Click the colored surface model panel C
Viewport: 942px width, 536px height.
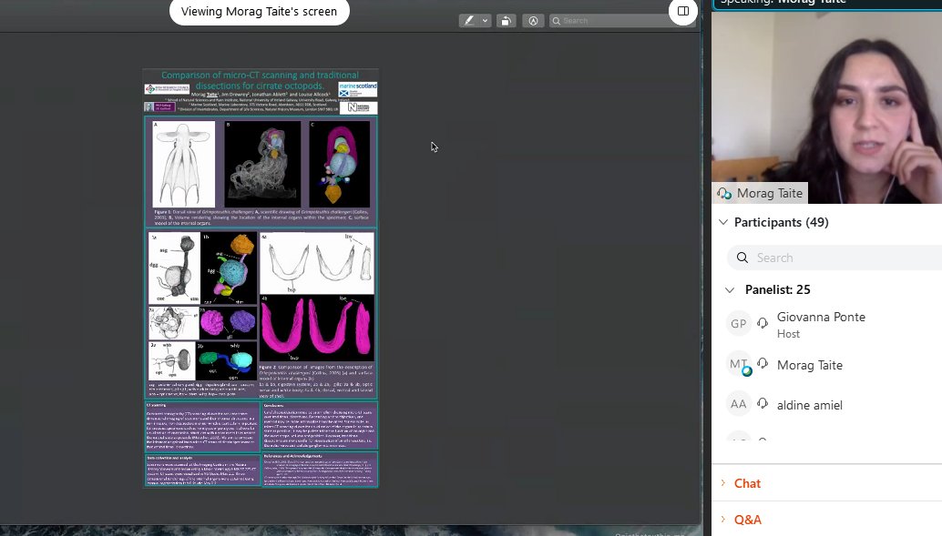[340, 164]
